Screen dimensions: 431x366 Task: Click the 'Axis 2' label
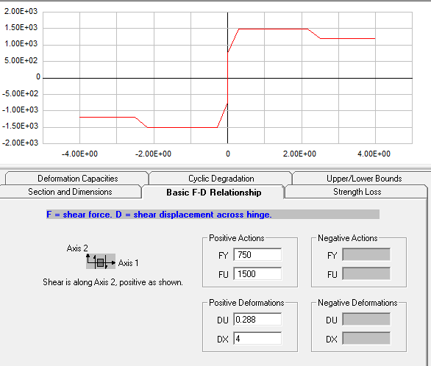pyautogui.click(x=77, y=248)
